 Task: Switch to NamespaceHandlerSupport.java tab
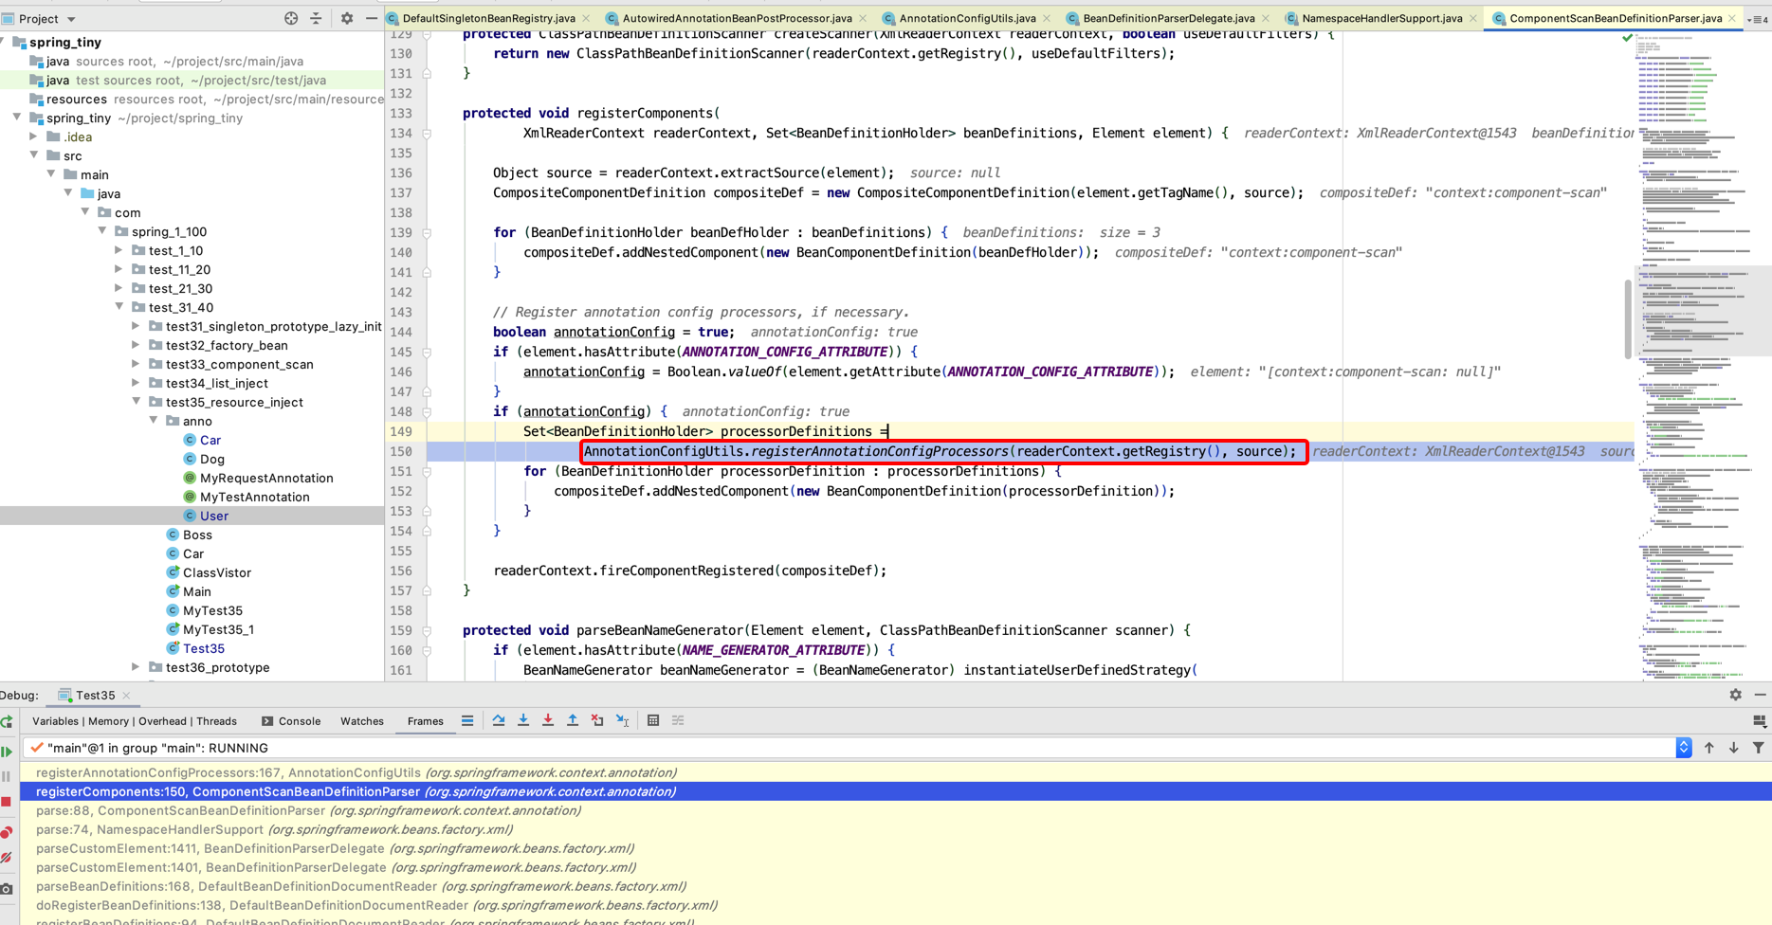(x=1381, y=18)
